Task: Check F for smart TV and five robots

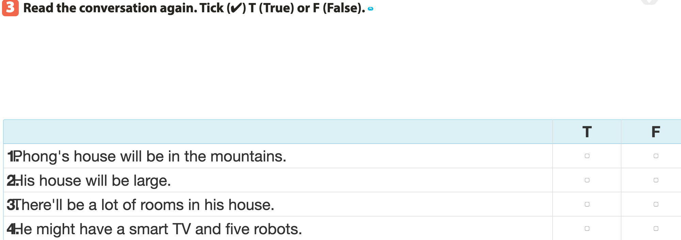Action: pos(656,228)
